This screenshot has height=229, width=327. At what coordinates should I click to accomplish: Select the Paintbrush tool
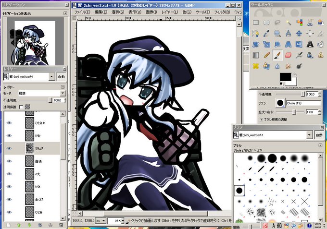[277, 55]
